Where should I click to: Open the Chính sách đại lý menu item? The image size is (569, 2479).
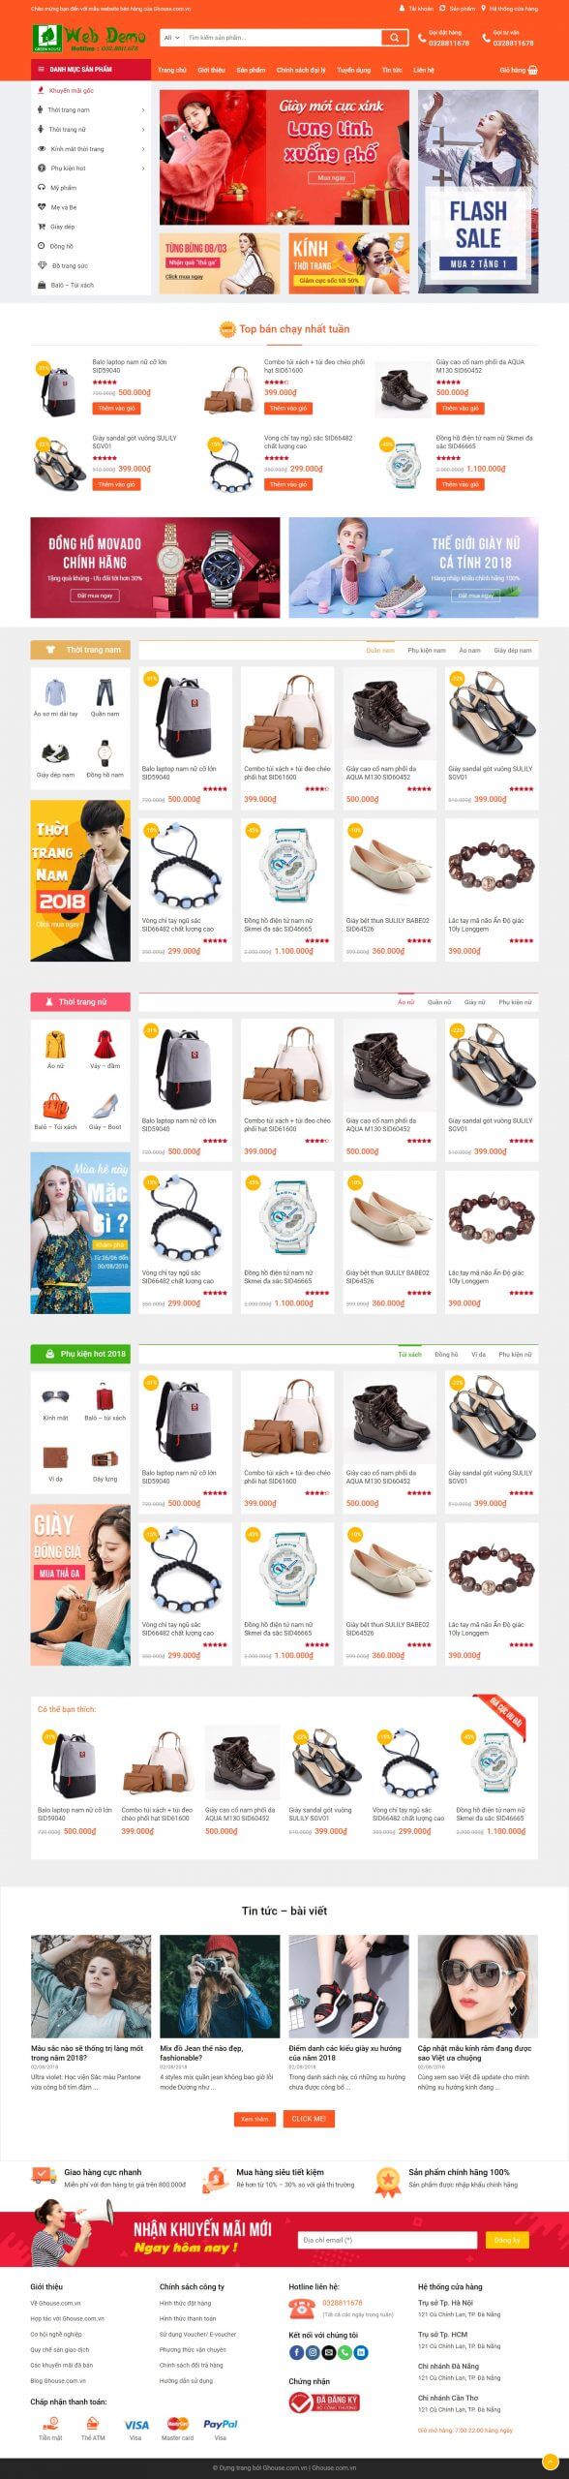[x=301, y=71]
